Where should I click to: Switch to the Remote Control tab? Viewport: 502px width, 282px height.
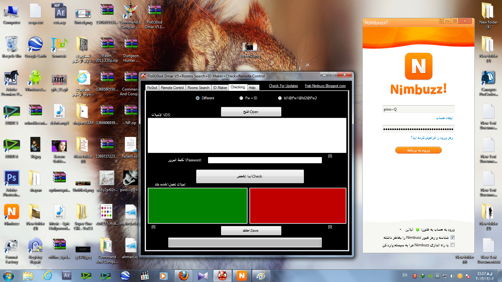(172, 88)
